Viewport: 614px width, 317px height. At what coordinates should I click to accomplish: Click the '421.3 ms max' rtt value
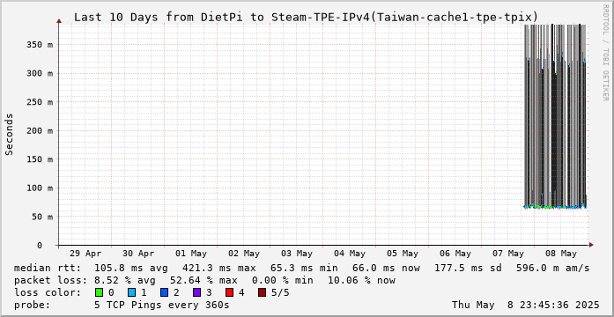point(218,269)
